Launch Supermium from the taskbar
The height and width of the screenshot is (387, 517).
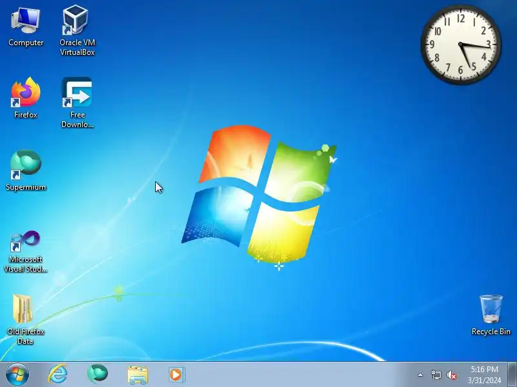98,374
